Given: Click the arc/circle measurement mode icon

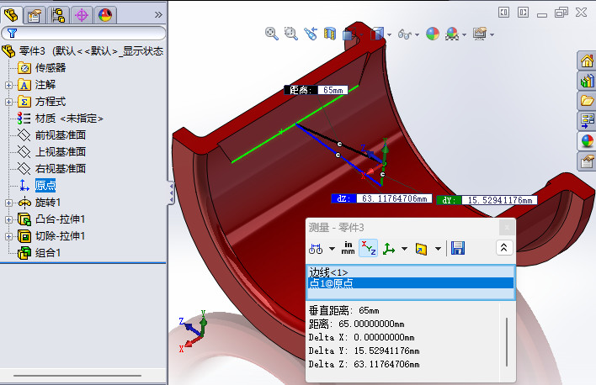Looking at the screenshot, I should click(x=316, y=249).
